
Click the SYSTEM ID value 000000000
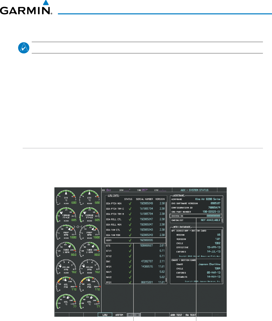click(x=213, y=216)
